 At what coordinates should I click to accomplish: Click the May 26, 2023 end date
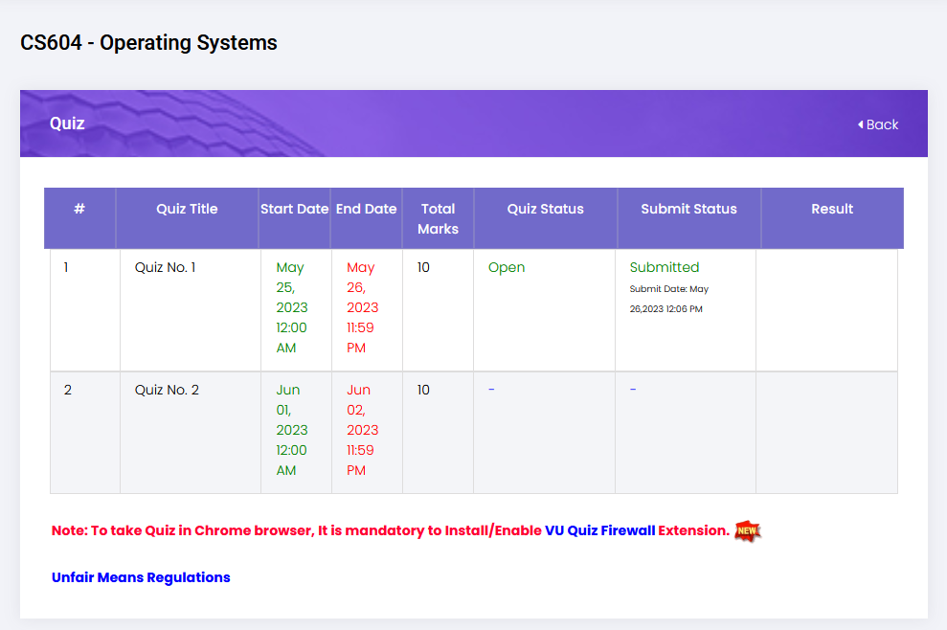click(x=362, y=307)
